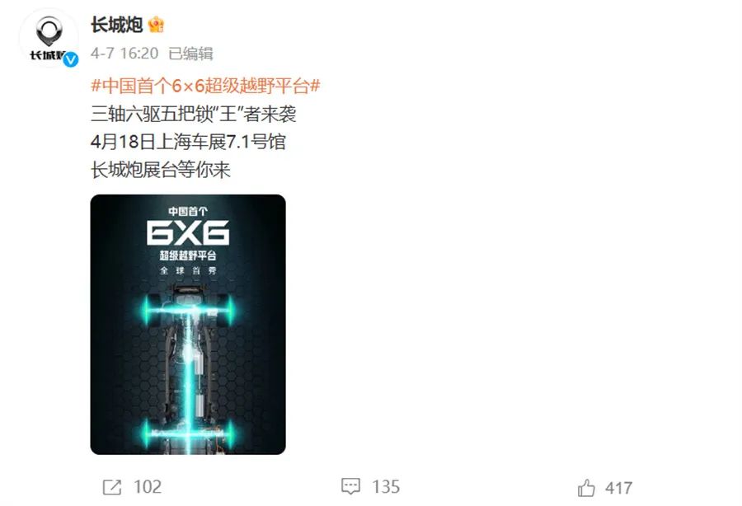The width and height of the screenshot is (742, 506).
Task: Enlarge the 6X6 poster image thumbnail
Action: click(188, 325)
